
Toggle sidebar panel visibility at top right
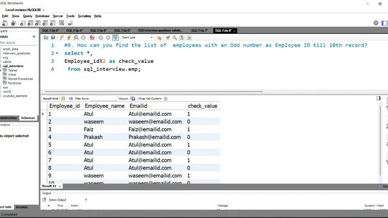pyautogui.click(x=384, y=23)
